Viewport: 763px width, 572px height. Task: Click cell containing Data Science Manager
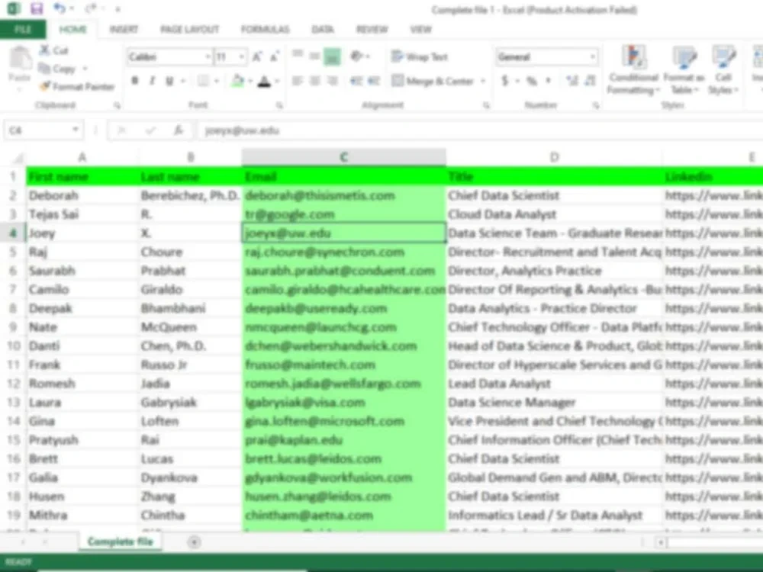554,402
